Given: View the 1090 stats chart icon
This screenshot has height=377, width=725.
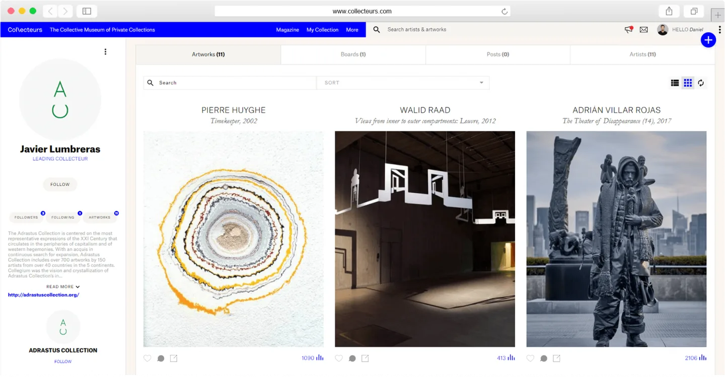Looking at the screenshot, I should coord(320,358).
